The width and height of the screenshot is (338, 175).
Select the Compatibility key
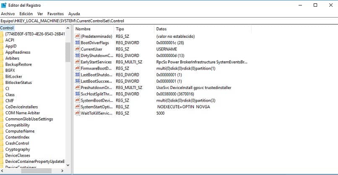(18, 125)
